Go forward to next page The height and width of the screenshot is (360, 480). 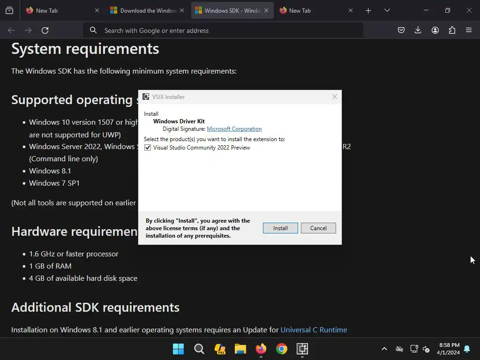[28, 30]
